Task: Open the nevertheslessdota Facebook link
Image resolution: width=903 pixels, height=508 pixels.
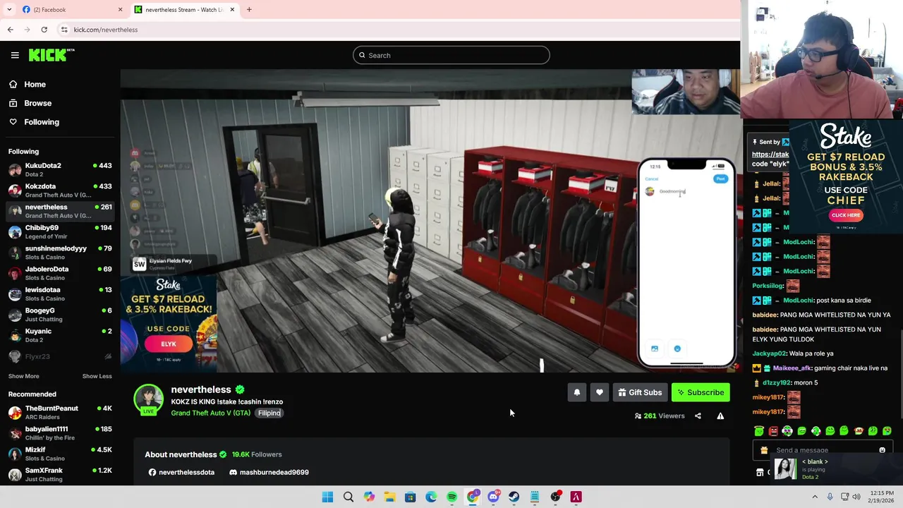Action: pos(181,472)
